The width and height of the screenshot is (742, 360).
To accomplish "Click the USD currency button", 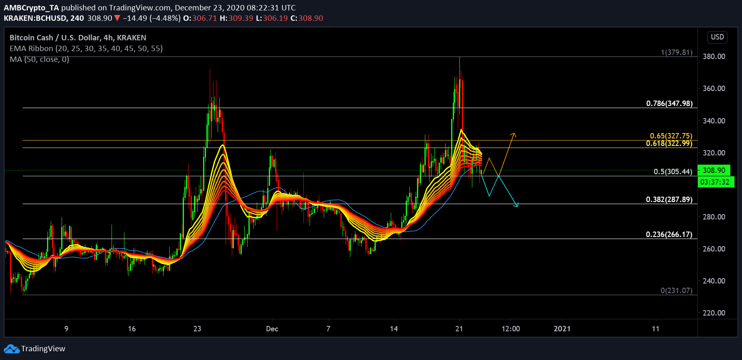I will (717, 37).
